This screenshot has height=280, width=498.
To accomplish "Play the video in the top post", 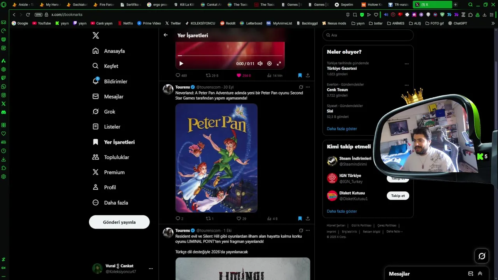I will click(181, 63).
